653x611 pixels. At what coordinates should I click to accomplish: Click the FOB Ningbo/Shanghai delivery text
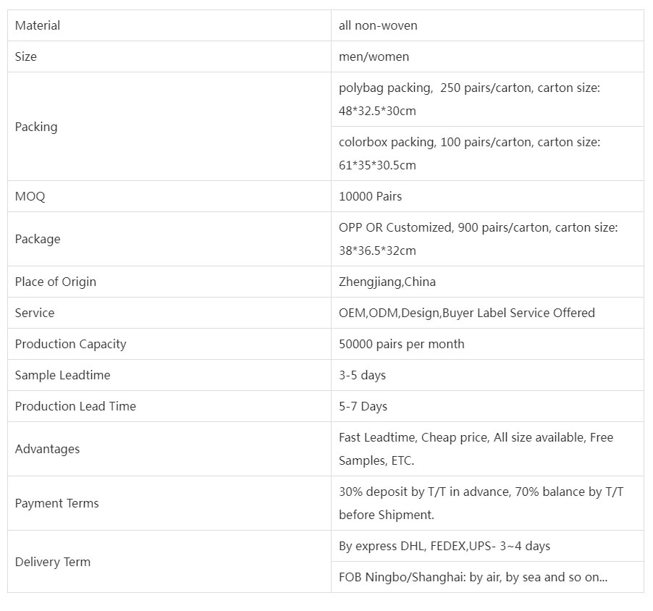tap(473, 577)
